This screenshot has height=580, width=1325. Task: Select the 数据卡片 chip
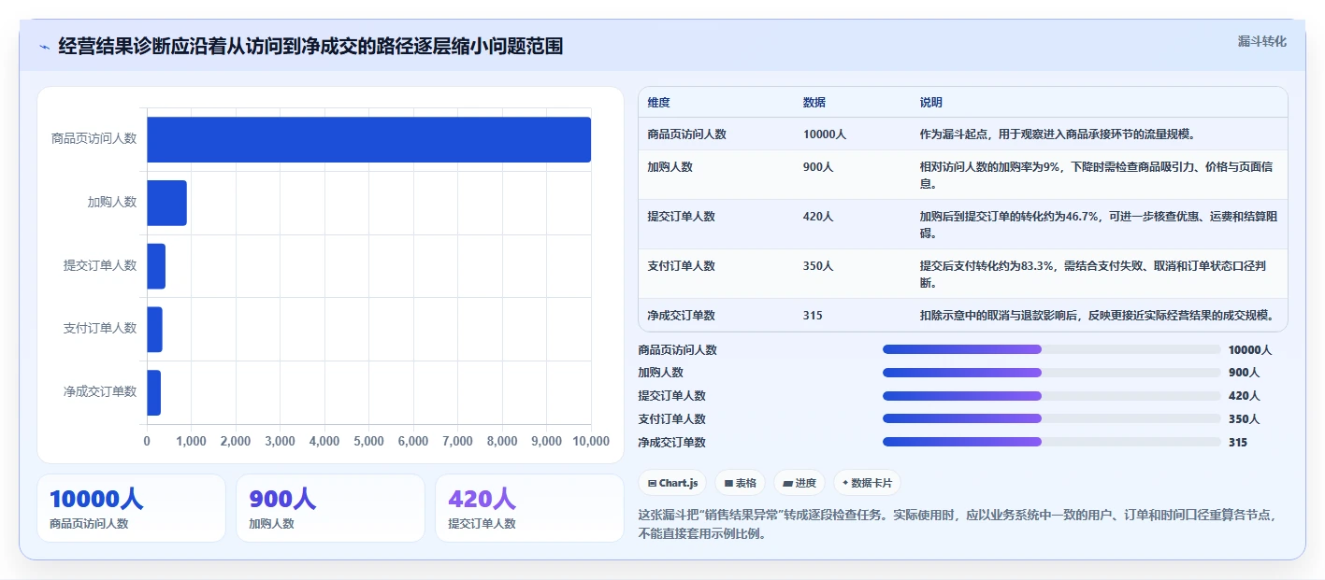(x=867, y=483)
